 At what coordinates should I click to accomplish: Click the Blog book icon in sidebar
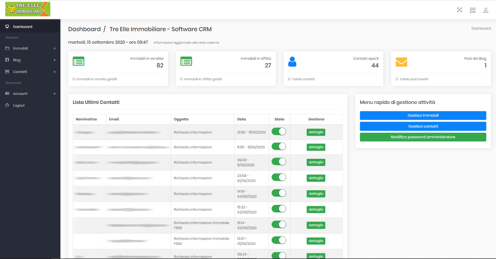(7, 60)
